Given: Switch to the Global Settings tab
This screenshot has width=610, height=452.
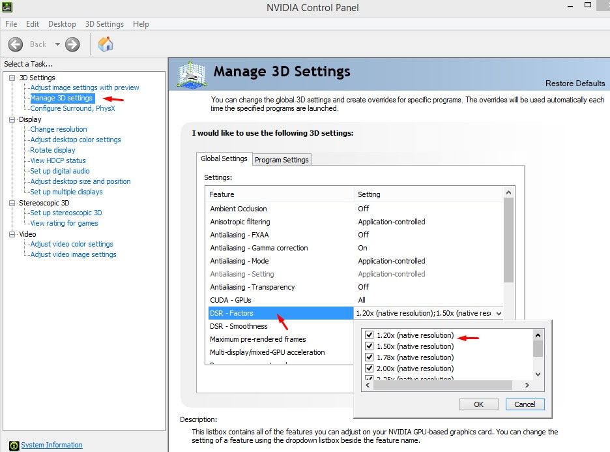Looking at the screenshot, I should pyautogui.click(x=224, y=158).
